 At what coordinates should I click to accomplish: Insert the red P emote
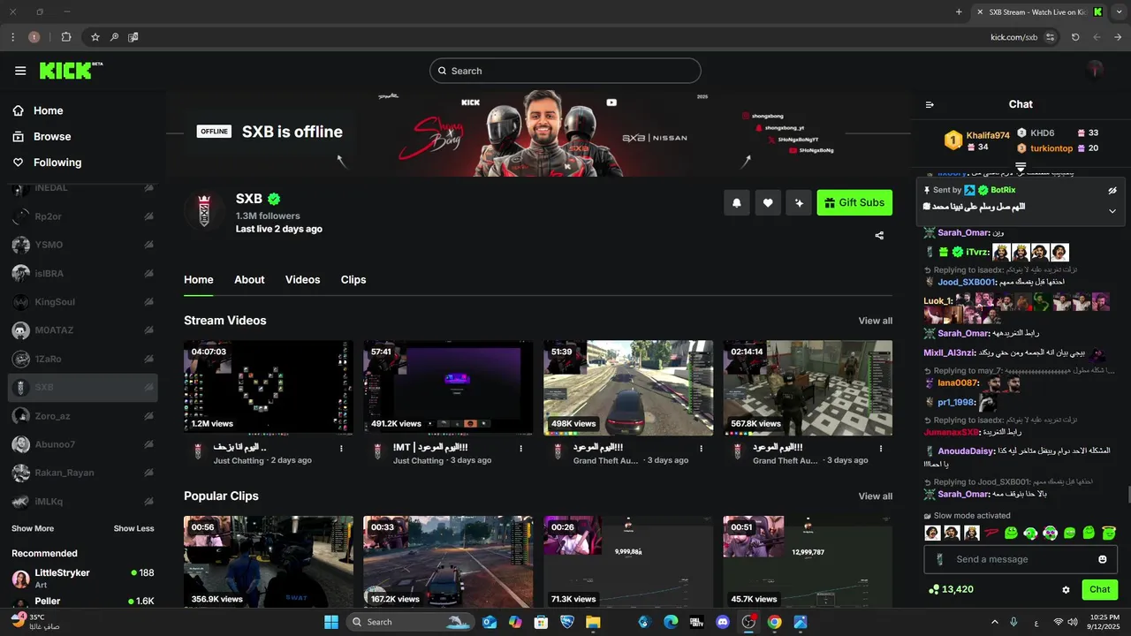tap(991, 533)
